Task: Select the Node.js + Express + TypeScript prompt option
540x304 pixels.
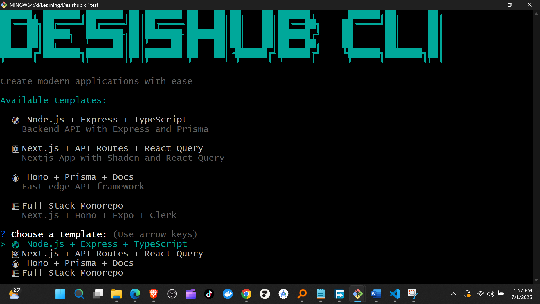Action: (100, 244)
